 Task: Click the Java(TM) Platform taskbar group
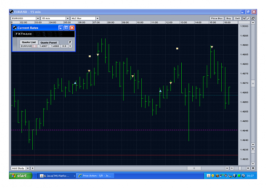[57, 176]
